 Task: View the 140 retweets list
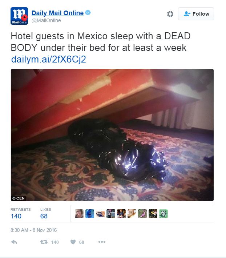pyautogui.click(x=21, y=214)
